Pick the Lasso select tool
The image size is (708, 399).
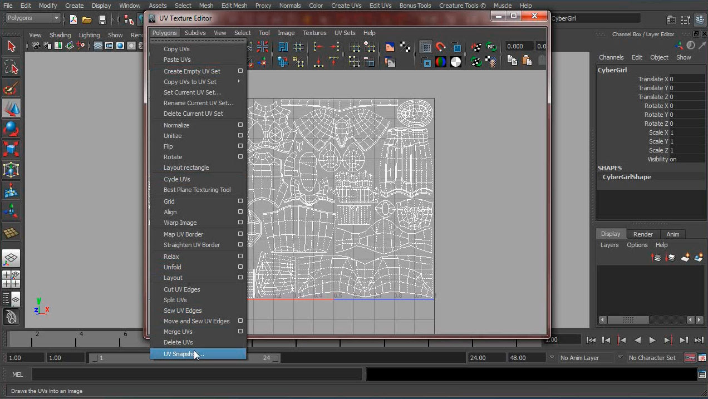(x=11, y=68)
